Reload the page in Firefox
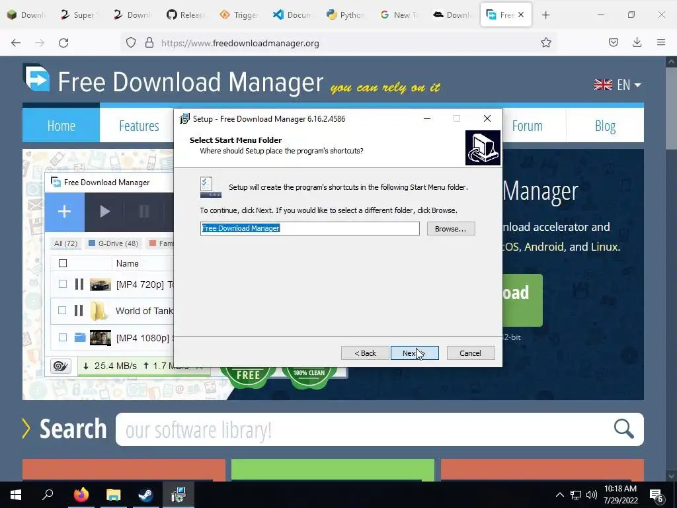 pos(63,43)
